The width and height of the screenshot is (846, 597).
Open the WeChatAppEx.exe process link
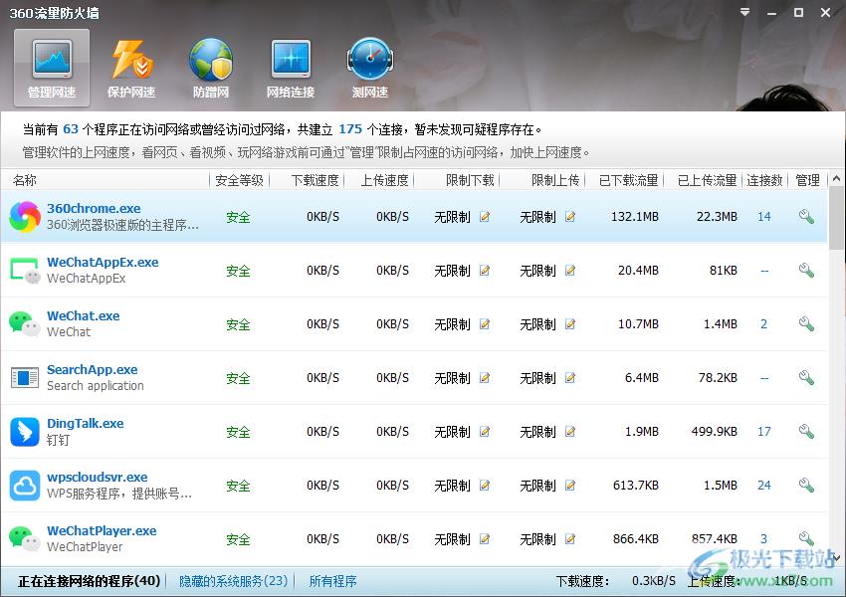pyautogui.click(x=103, y=262)
